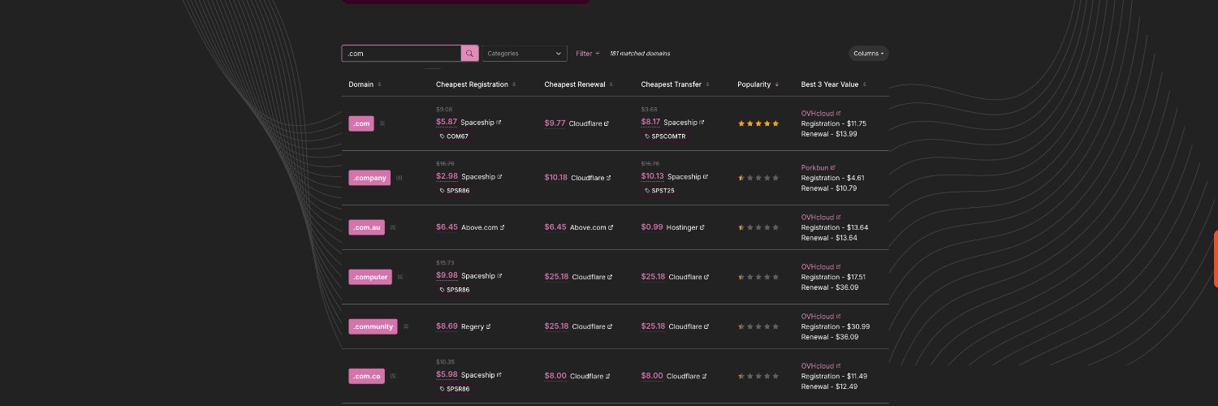Image resolution: width=1218 pixels, height=406 pixels.
Task: Open Hostinger $0.99 transfer link
Action: point(686,227)
